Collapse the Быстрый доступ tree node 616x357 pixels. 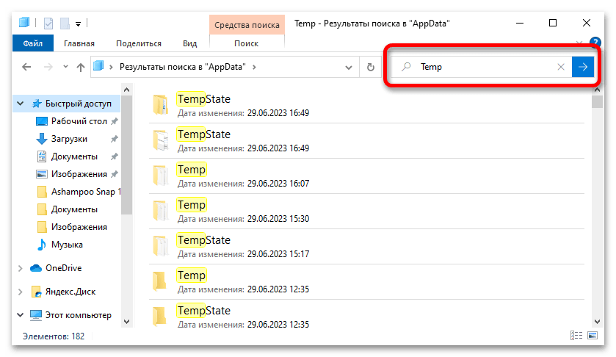coord(21,104)
